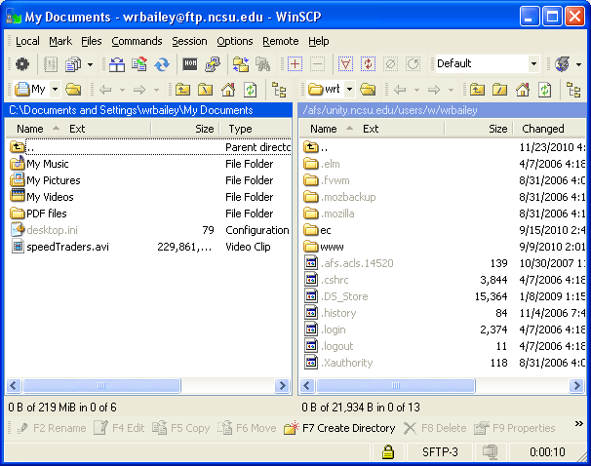Click the synchronized browsing folders icon

[x=241, y=64]
